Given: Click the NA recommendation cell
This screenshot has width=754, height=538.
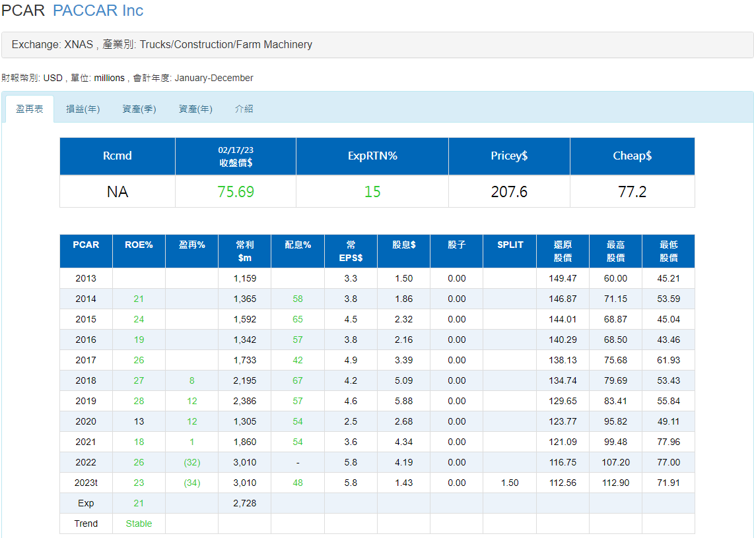Looking at the screenshot, I should tap(118, 192).
